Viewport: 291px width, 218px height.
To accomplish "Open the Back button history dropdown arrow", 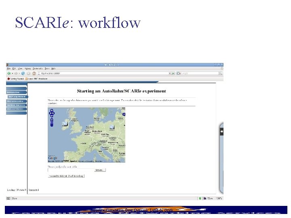I will pos(12,73).
